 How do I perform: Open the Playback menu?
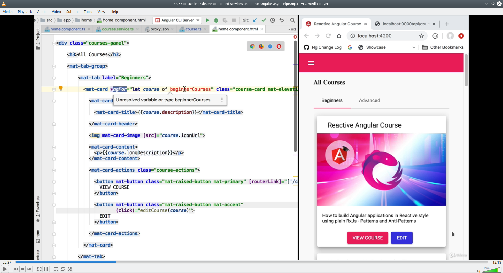coord(25,12)
